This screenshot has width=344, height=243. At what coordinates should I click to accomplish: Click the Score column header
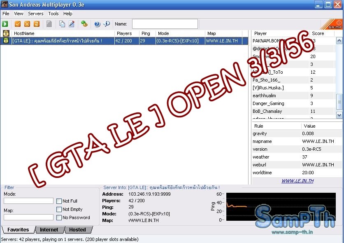point(322,33)
